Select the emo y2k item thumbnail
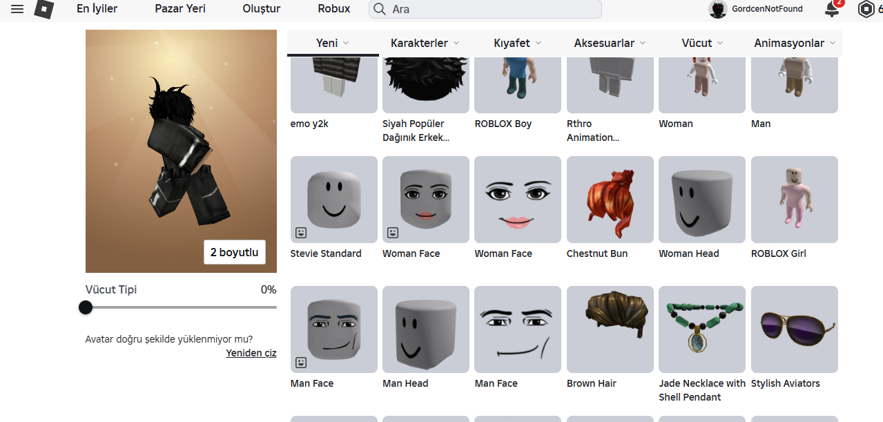Viewport: 883px width, 422px height. [x=334, y=85]
